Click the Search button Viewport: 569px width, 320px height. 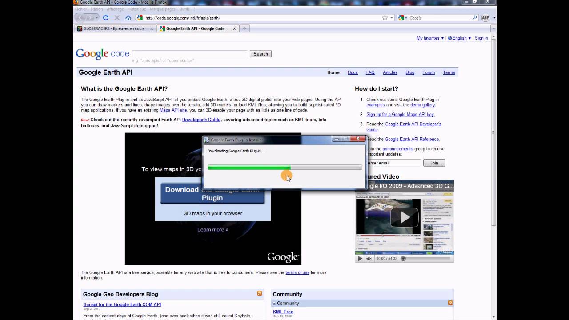click(x=260, y=54)
